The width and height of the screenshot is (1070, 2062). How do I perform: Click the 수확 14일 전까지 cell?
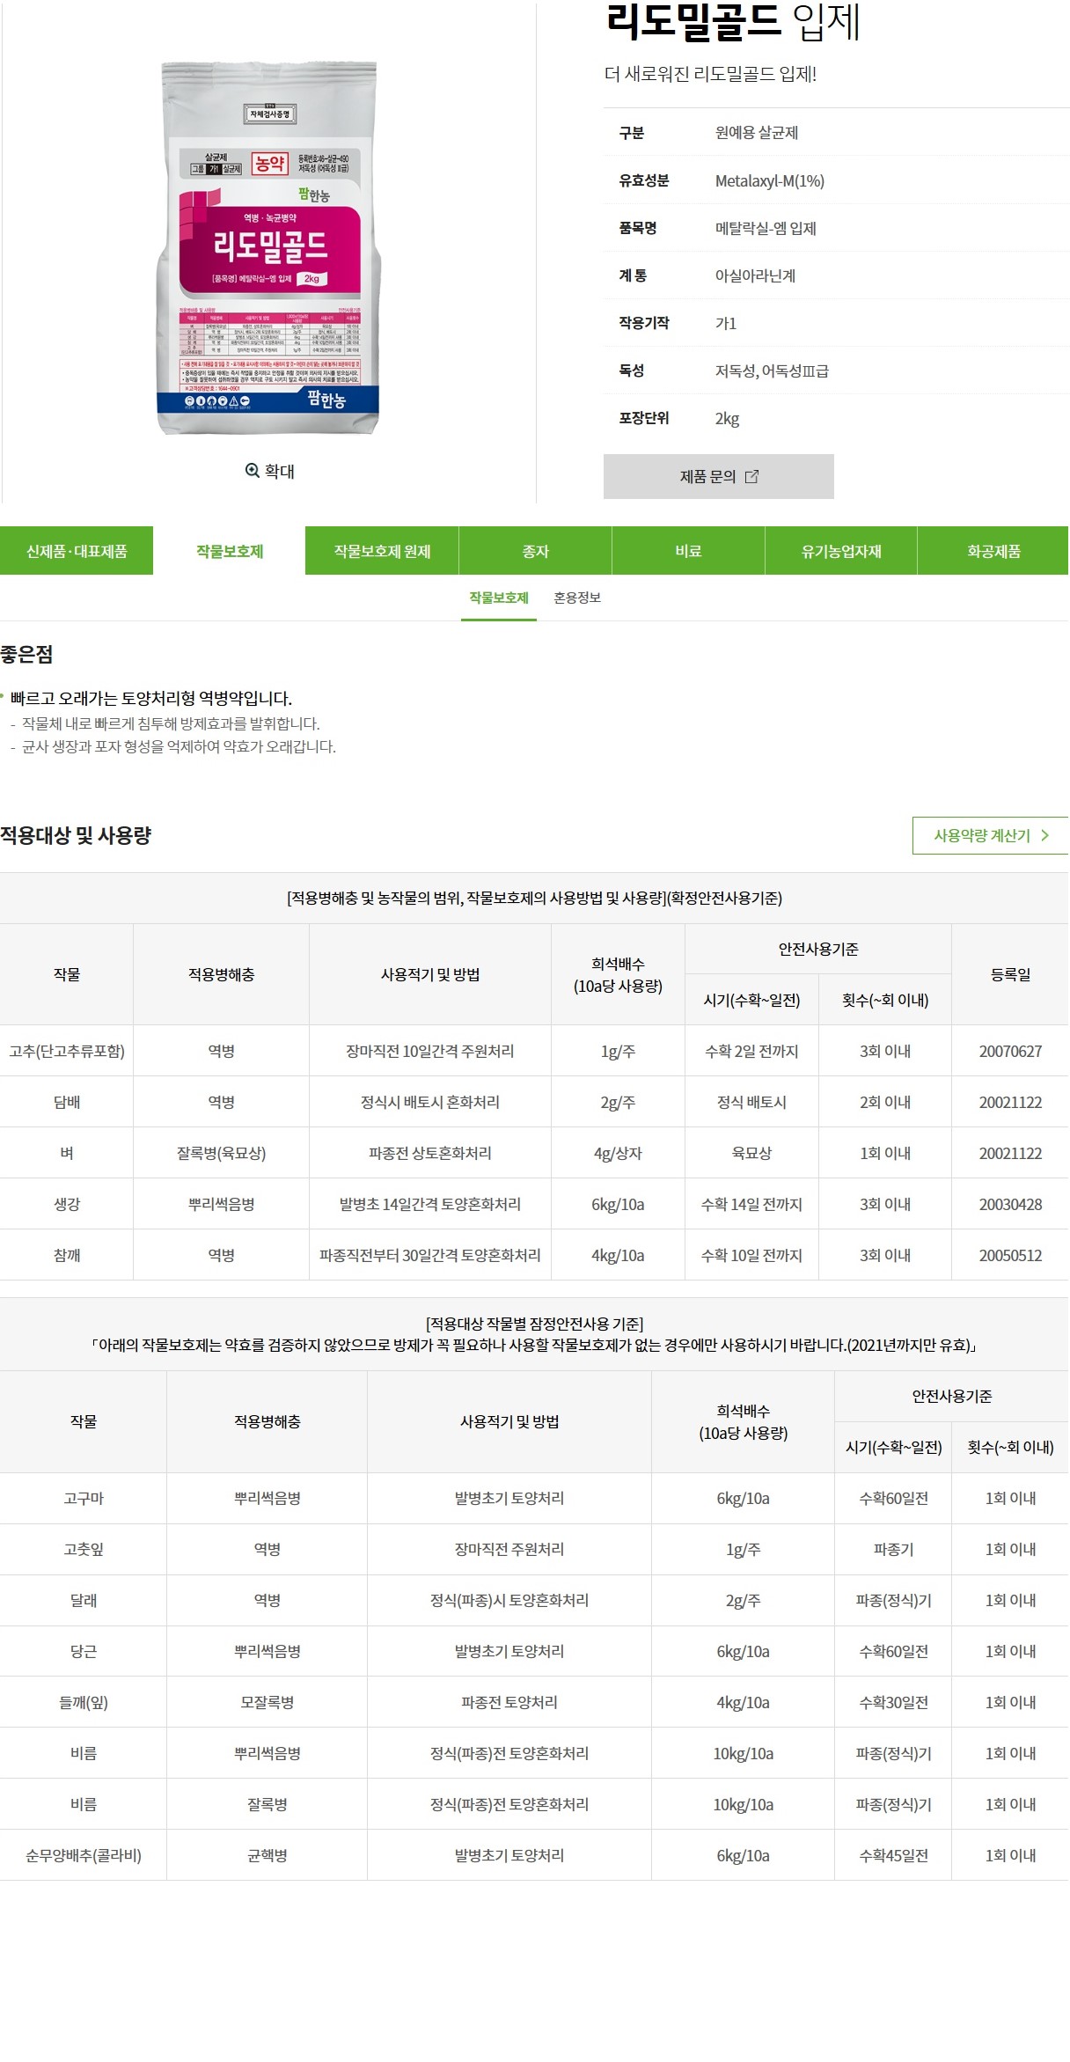pyautogui.click(x=751, y=1204)
